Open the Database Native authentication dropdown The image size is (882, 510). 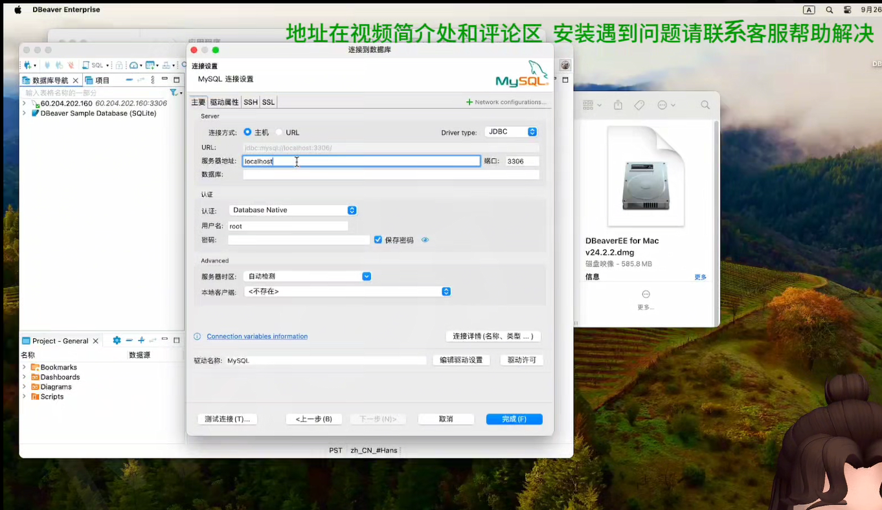pos(293,210)
